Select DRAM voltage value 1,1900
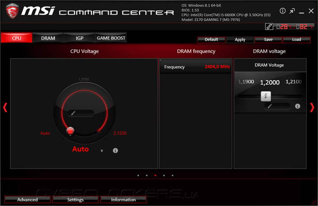This screenshot has width=318, height=206. 246,82
